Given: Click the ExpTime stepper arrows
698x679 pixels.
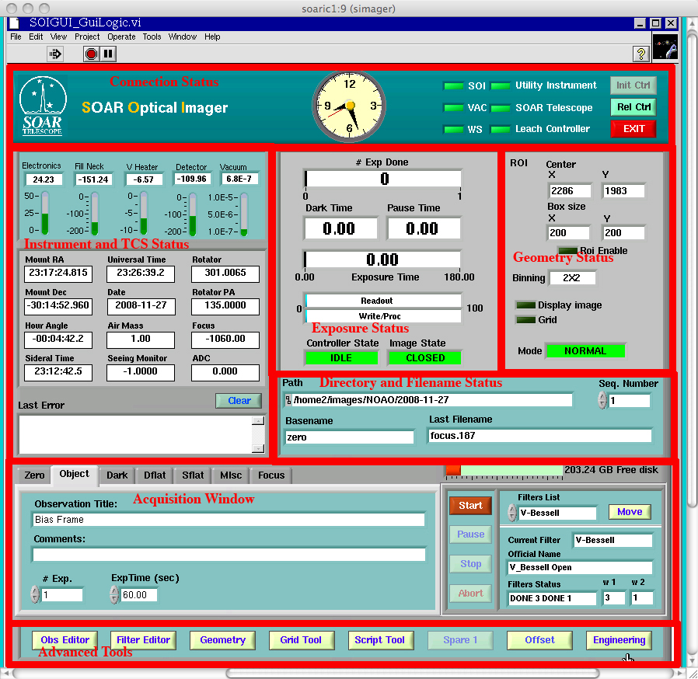Looking at the screenshot, I should point(114,594).
